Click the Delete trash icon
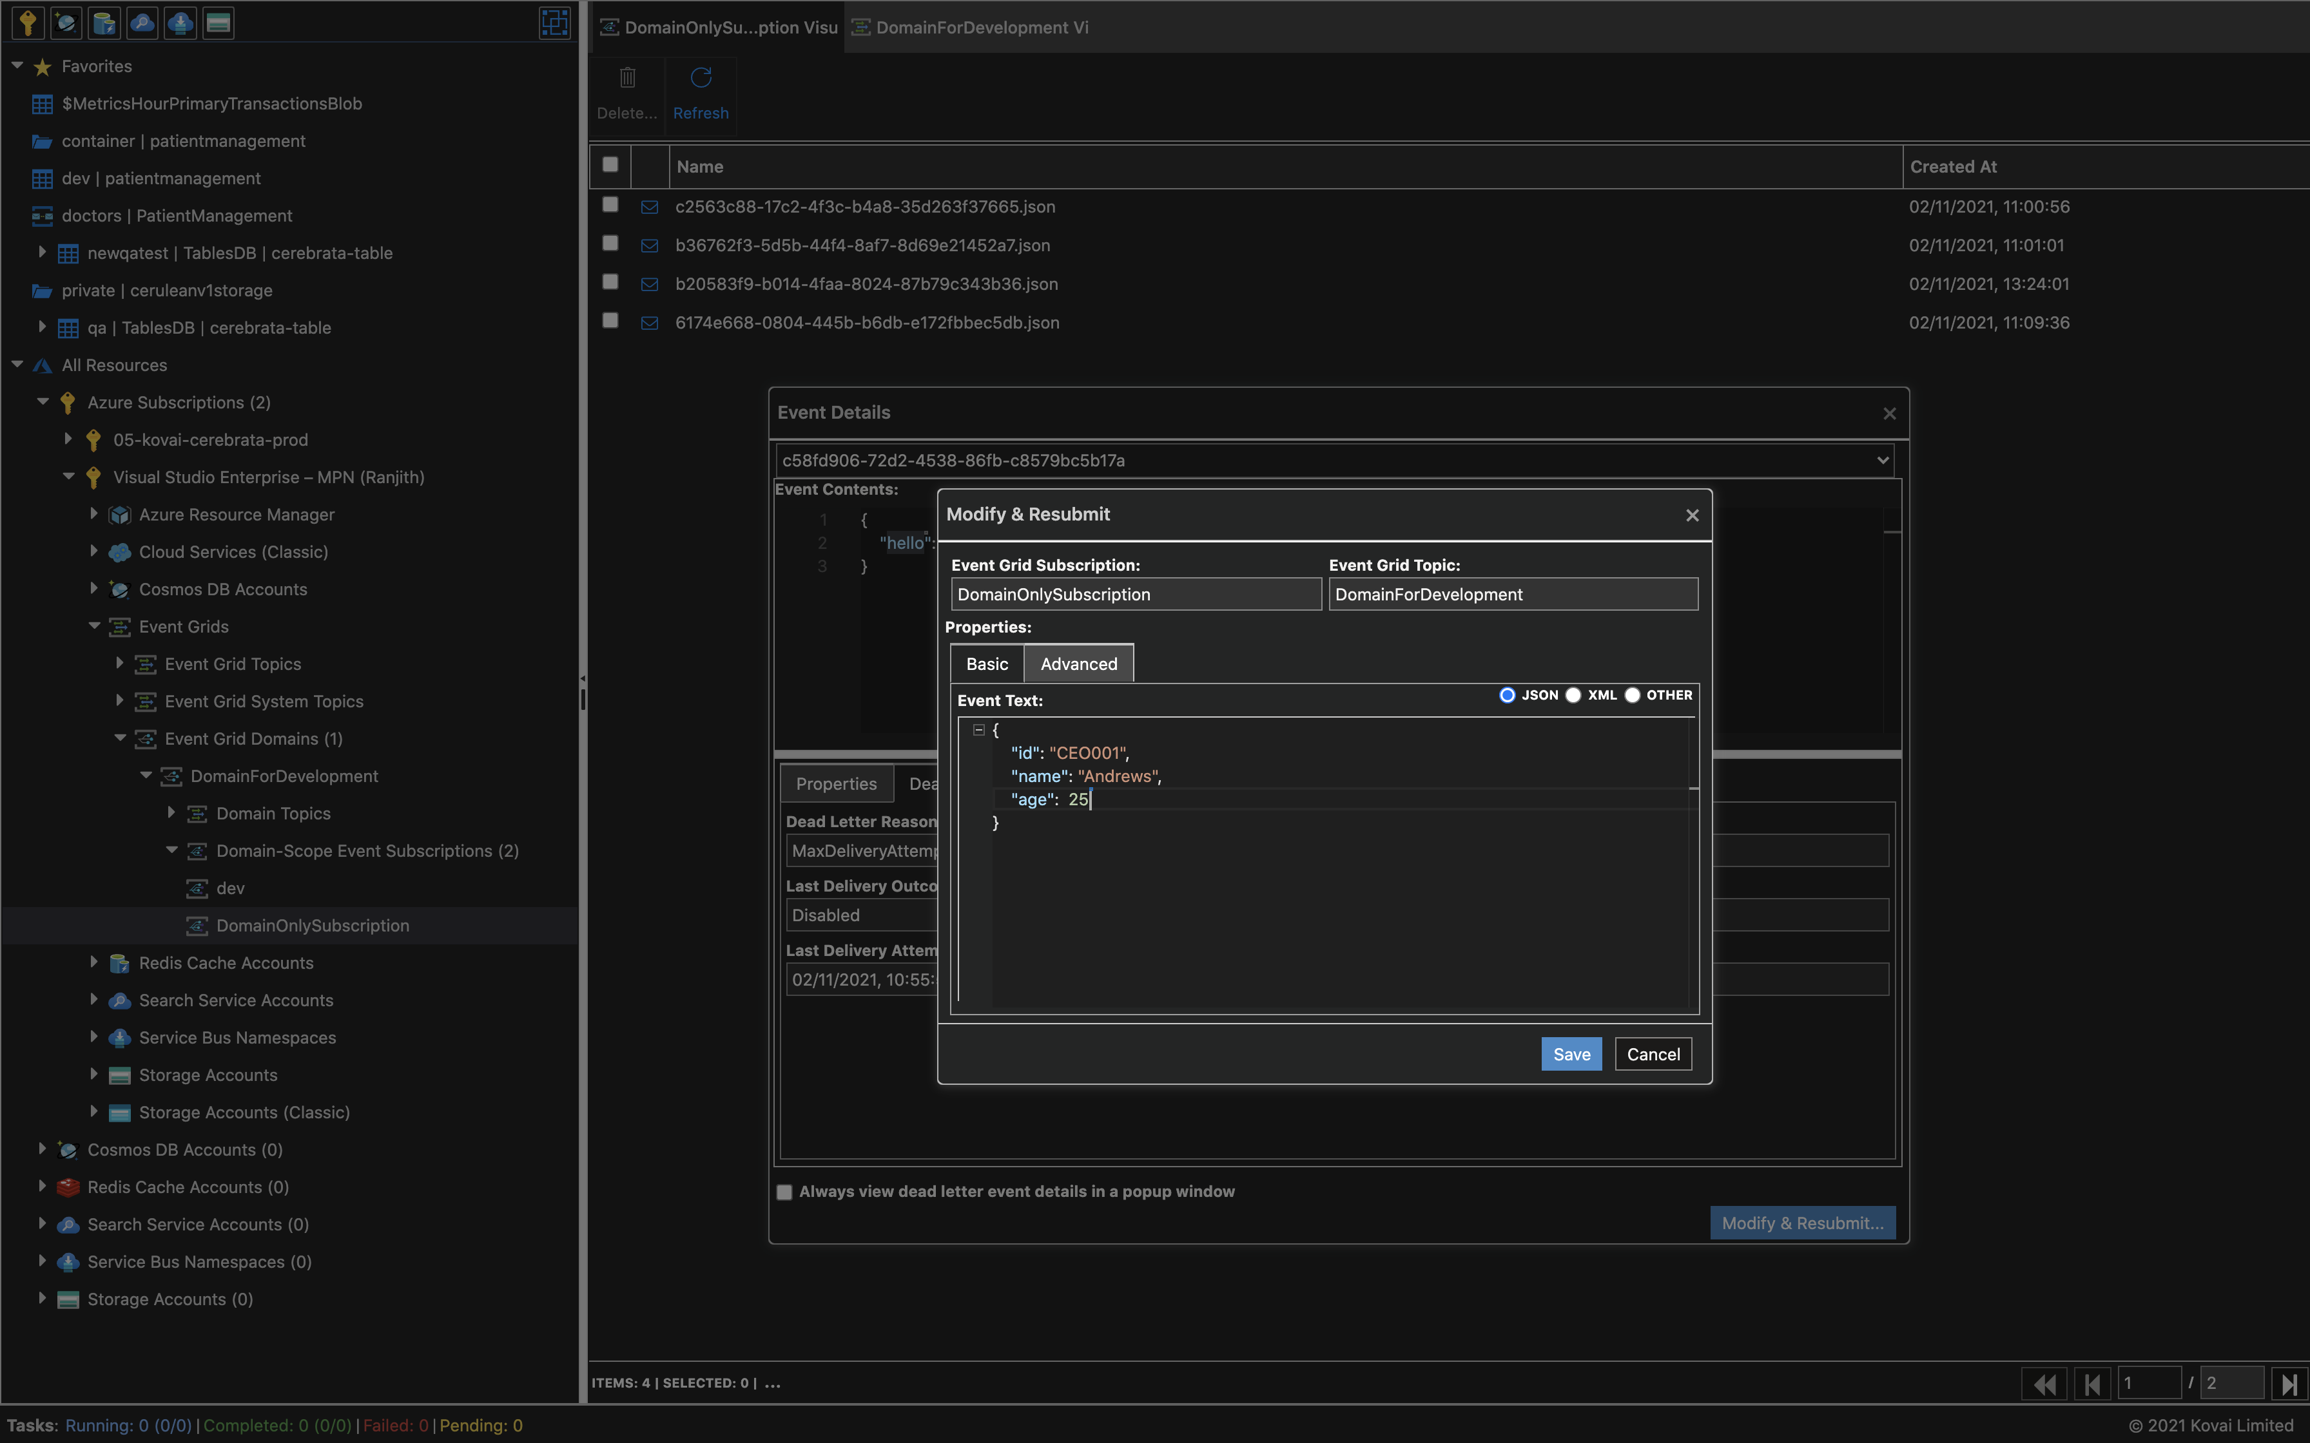Viewport: 2310px width, 1443px height. [627, 77]
